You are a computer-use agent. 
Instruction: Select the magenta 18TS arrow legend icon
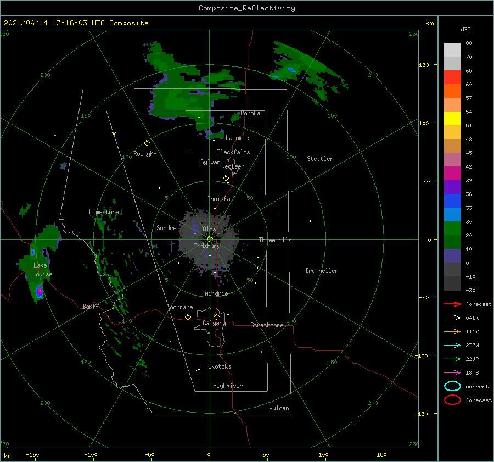[x=452, y=373]
